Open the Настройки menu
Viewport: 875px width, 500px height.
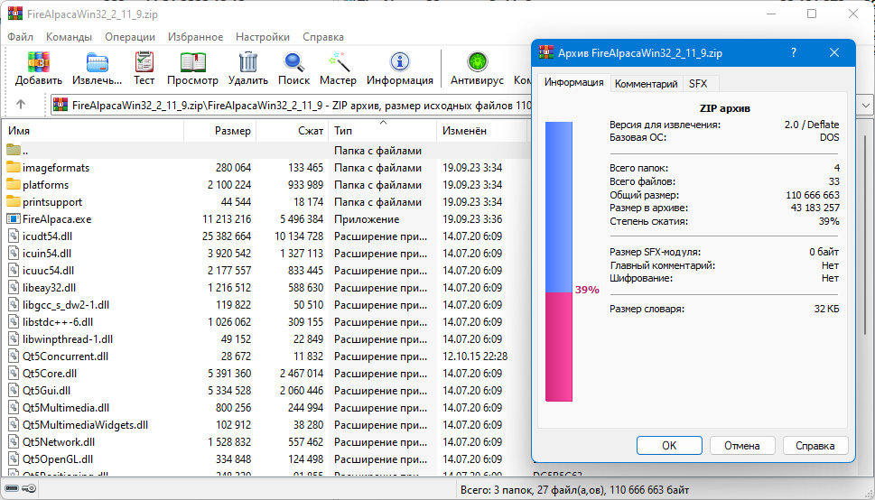262,37
